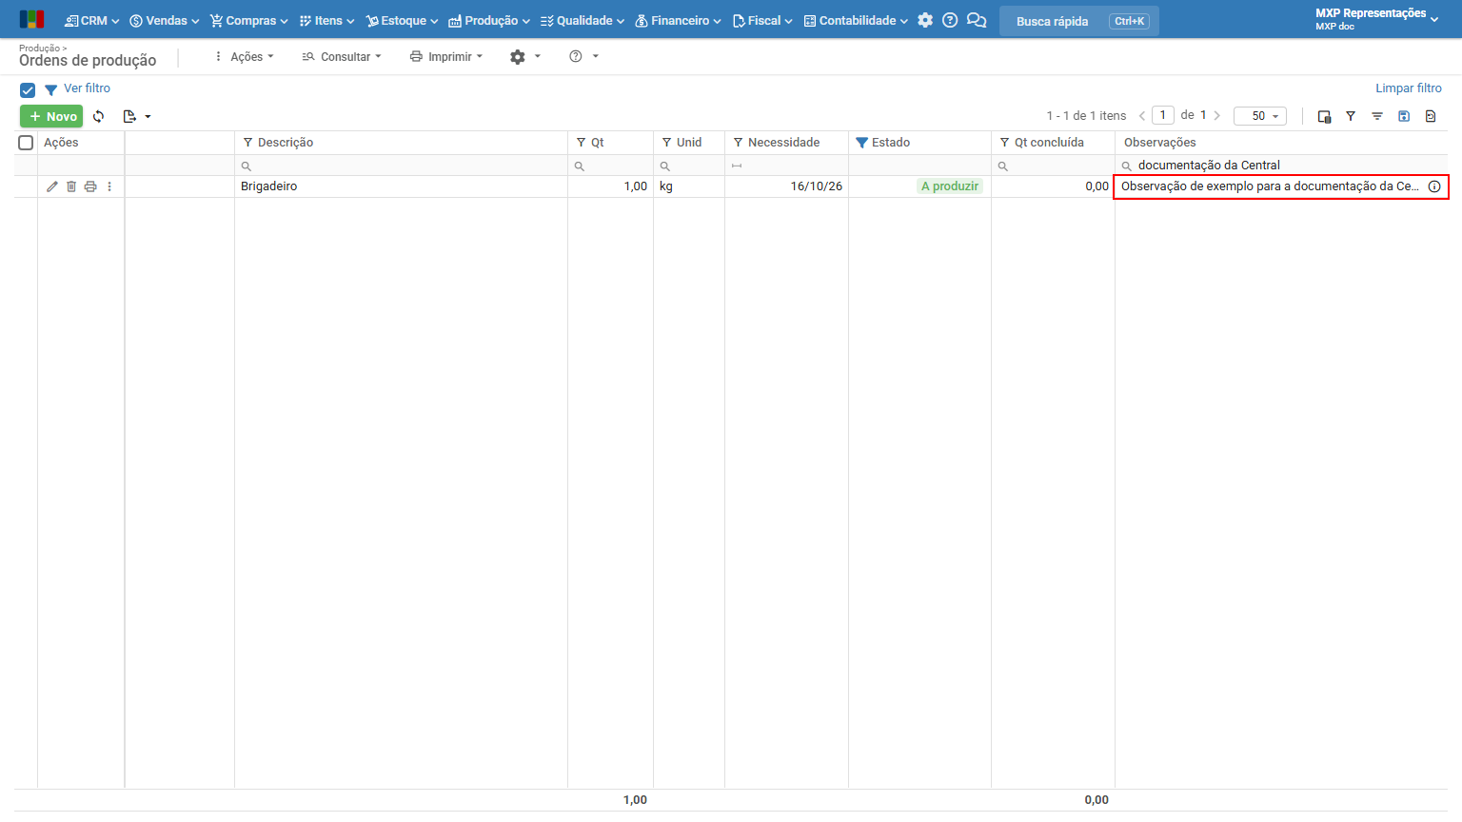
Task: Expand the Imprimir dropdown
Action: (x=446, y=57)
